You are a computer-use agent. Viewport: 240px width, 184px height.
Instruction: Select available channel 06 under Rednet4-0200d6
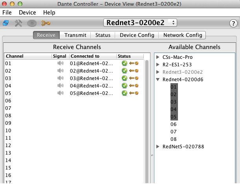pos(174,124)
